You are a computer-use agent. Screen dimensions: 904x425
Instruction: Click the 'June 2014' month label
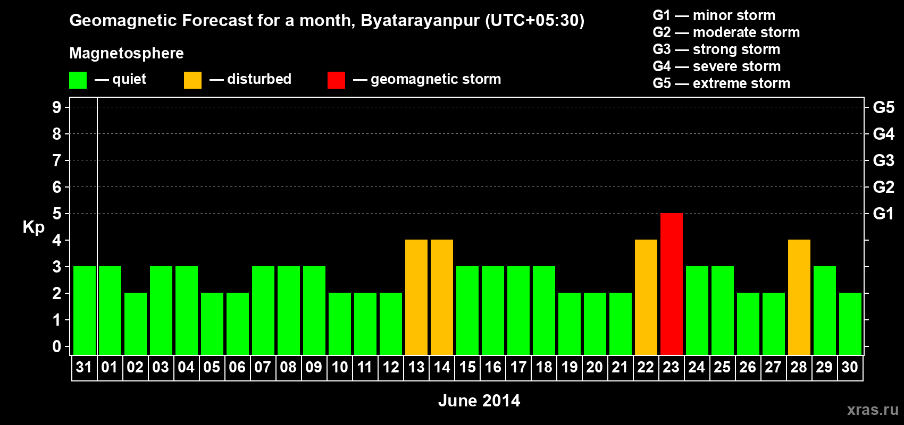479,401
